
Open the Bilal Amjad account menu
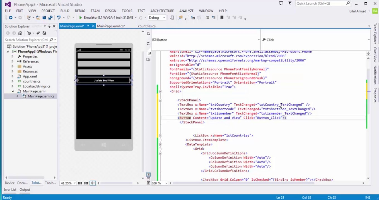(x=359, y=11)
